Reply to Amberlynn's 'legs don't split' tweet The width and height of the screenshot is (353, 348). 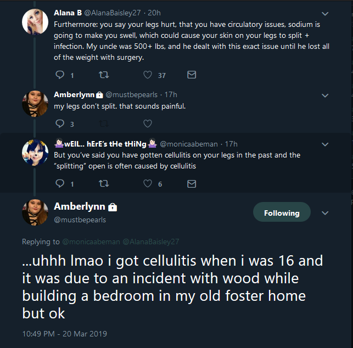coord(60,124)
